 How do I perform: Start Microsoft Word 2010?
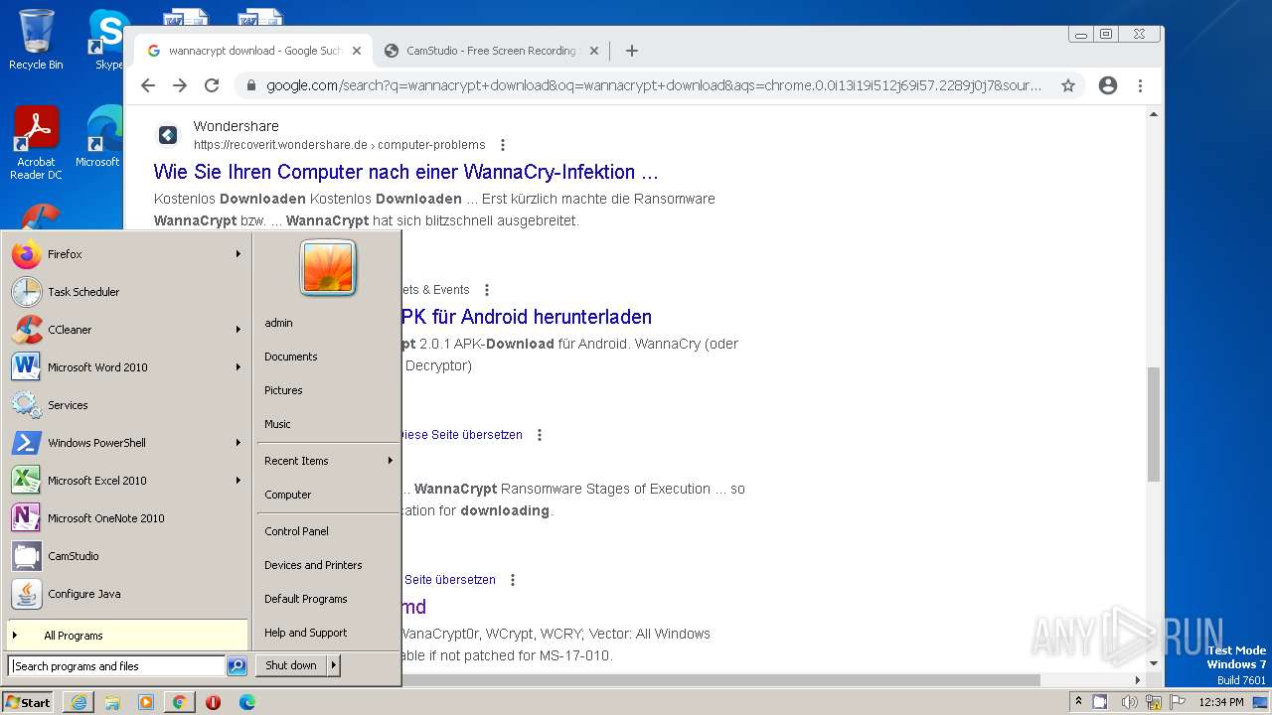pos(127,367)
